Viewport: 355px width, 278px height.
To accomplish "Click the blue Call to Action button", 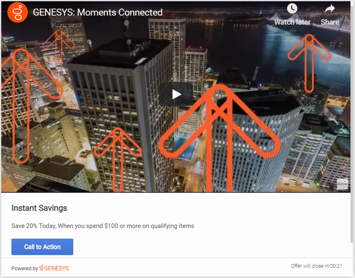I will (x=43, y=246).
